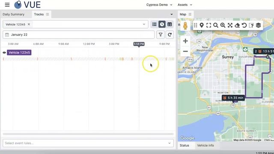Open the Assets dropdown menu
Screen dimensions: 274x154
(185, 5)
